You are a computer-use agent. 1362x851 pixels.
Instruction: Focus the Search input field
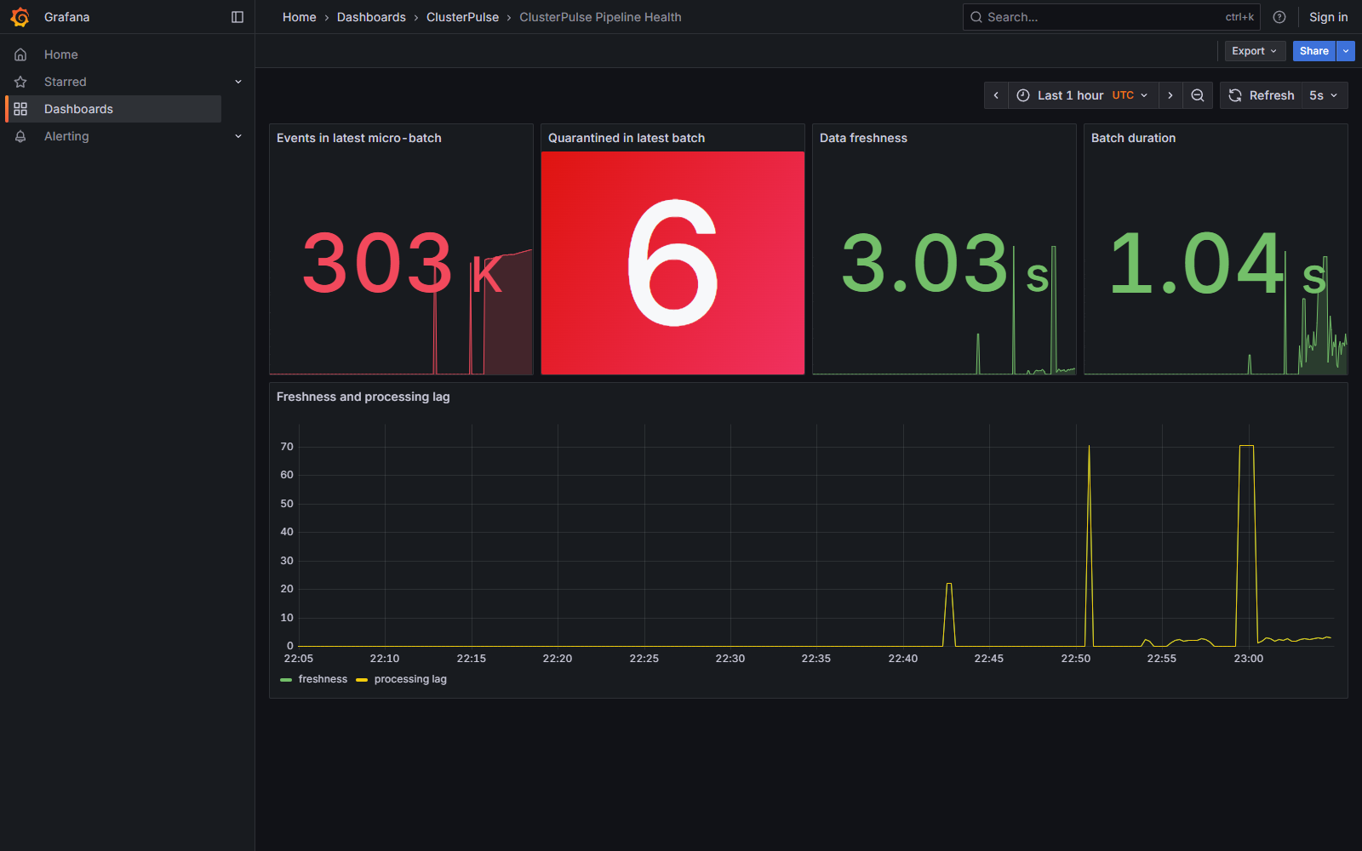point(1111,17)
